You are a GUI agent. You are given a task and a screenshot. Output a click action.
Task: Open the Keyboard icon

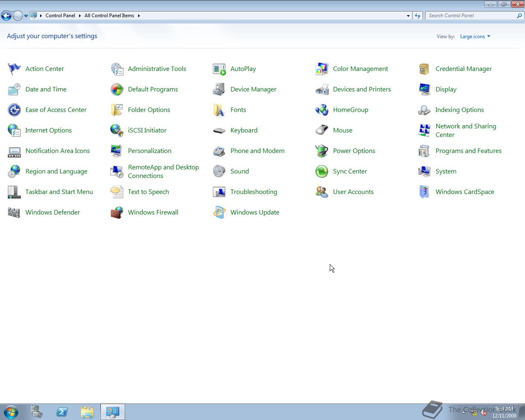click(219, 130)
